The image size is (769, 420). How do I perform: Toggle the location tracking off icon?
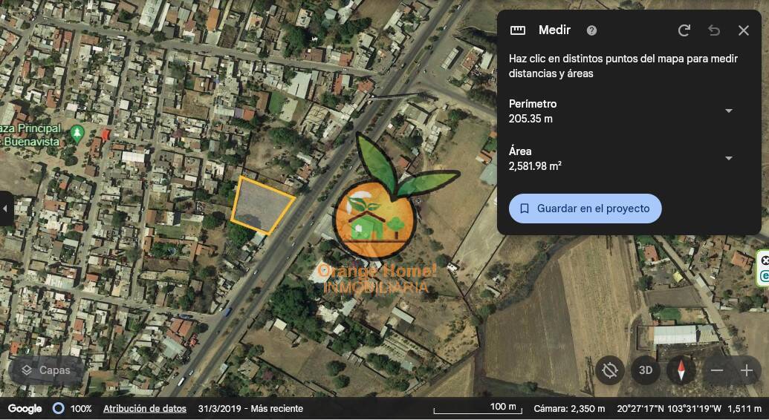[x=609, y=370]
